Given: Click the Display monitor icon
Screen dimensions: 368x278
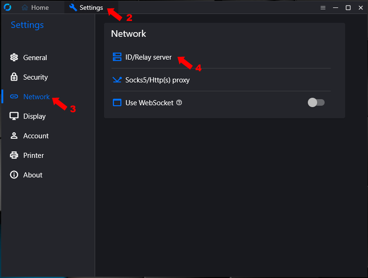Looking at the screenshot, I should [14, 116].
